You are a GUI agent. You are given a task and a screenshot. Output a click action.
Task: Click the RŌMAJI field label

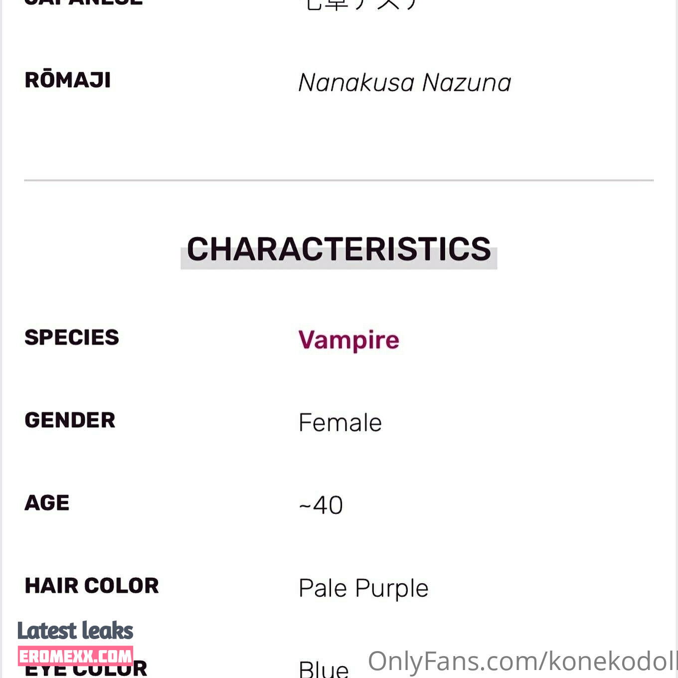point(68,80)
